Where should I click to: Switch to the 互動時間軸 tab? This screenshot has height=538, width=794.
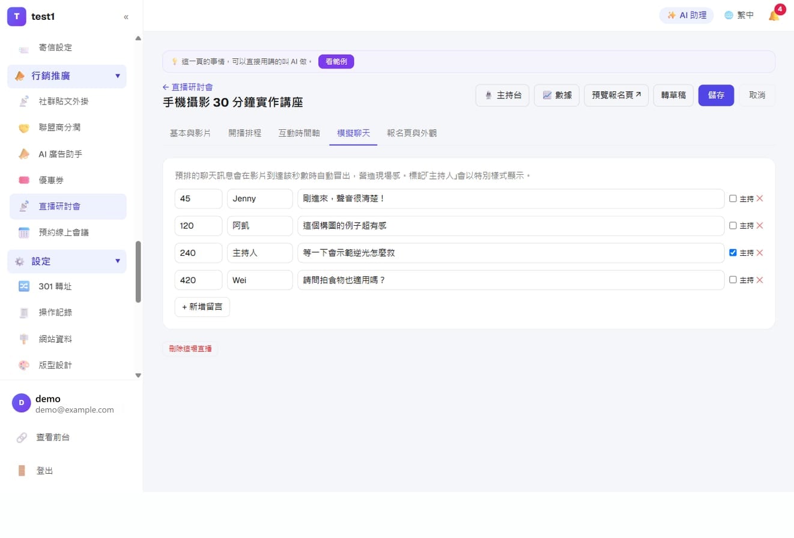299,133
